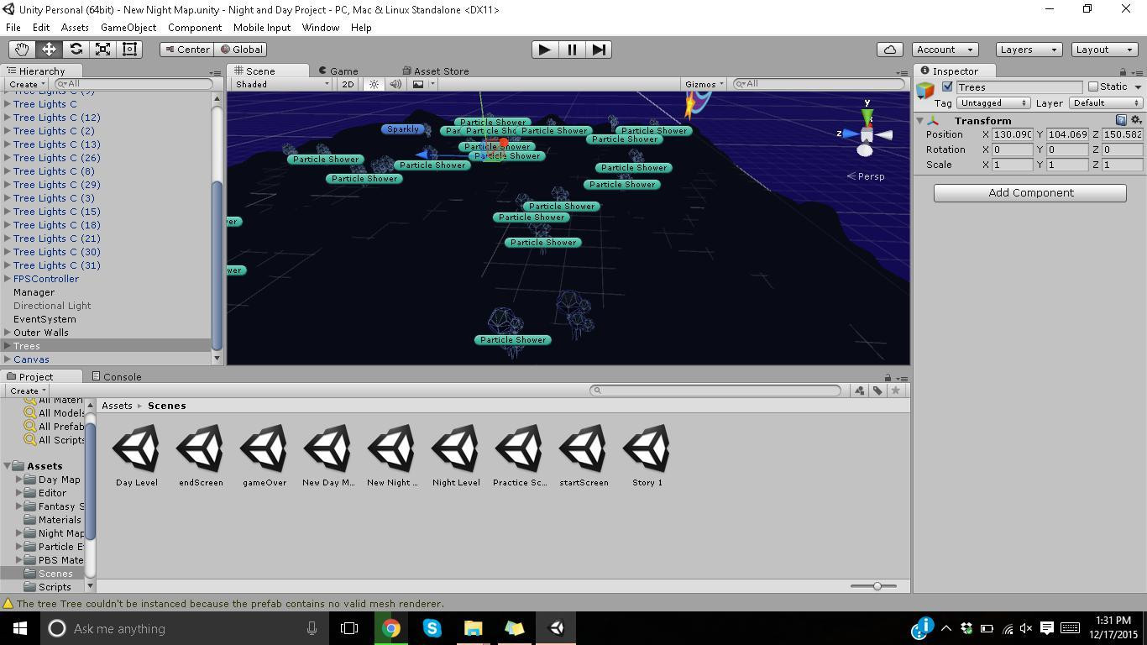Select the Night Level scene thumbnail
The image size is (1147, 645).
(456, 456)
